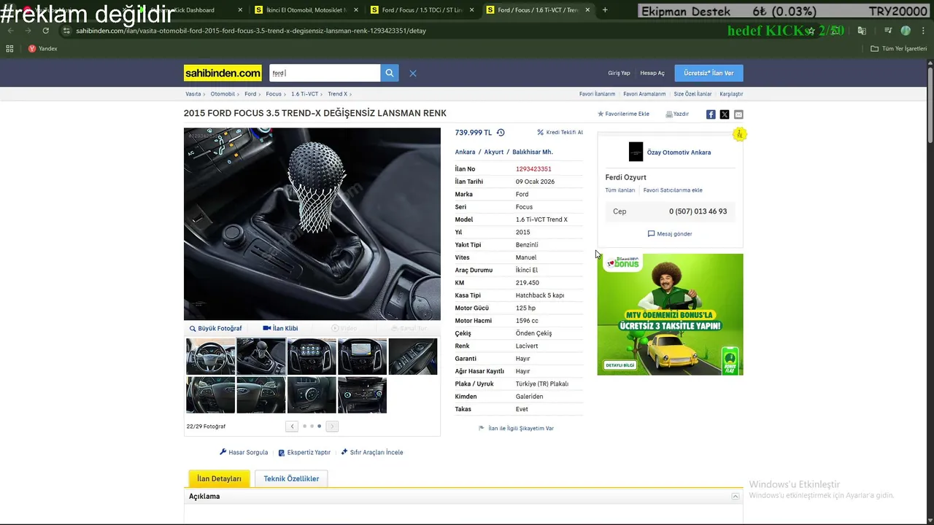The height and width of the screenshot is (525, 934).
Task: Click Trend X breadcrumb
Action: click(x=337, y=94)
